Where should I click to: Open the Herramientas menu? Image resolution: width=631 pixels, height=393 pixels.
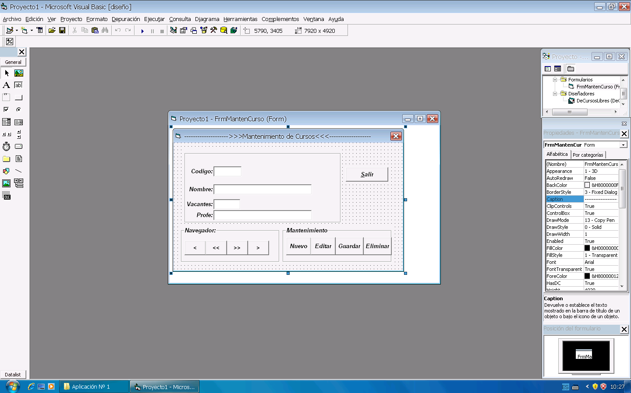(x=240, y=19)
